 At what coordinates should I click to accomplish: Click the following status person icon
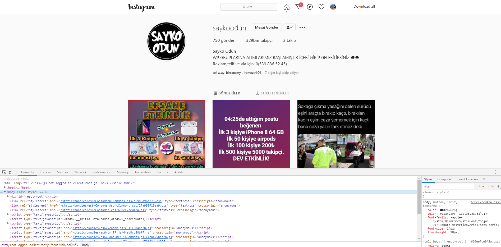(x=289, y=27)
